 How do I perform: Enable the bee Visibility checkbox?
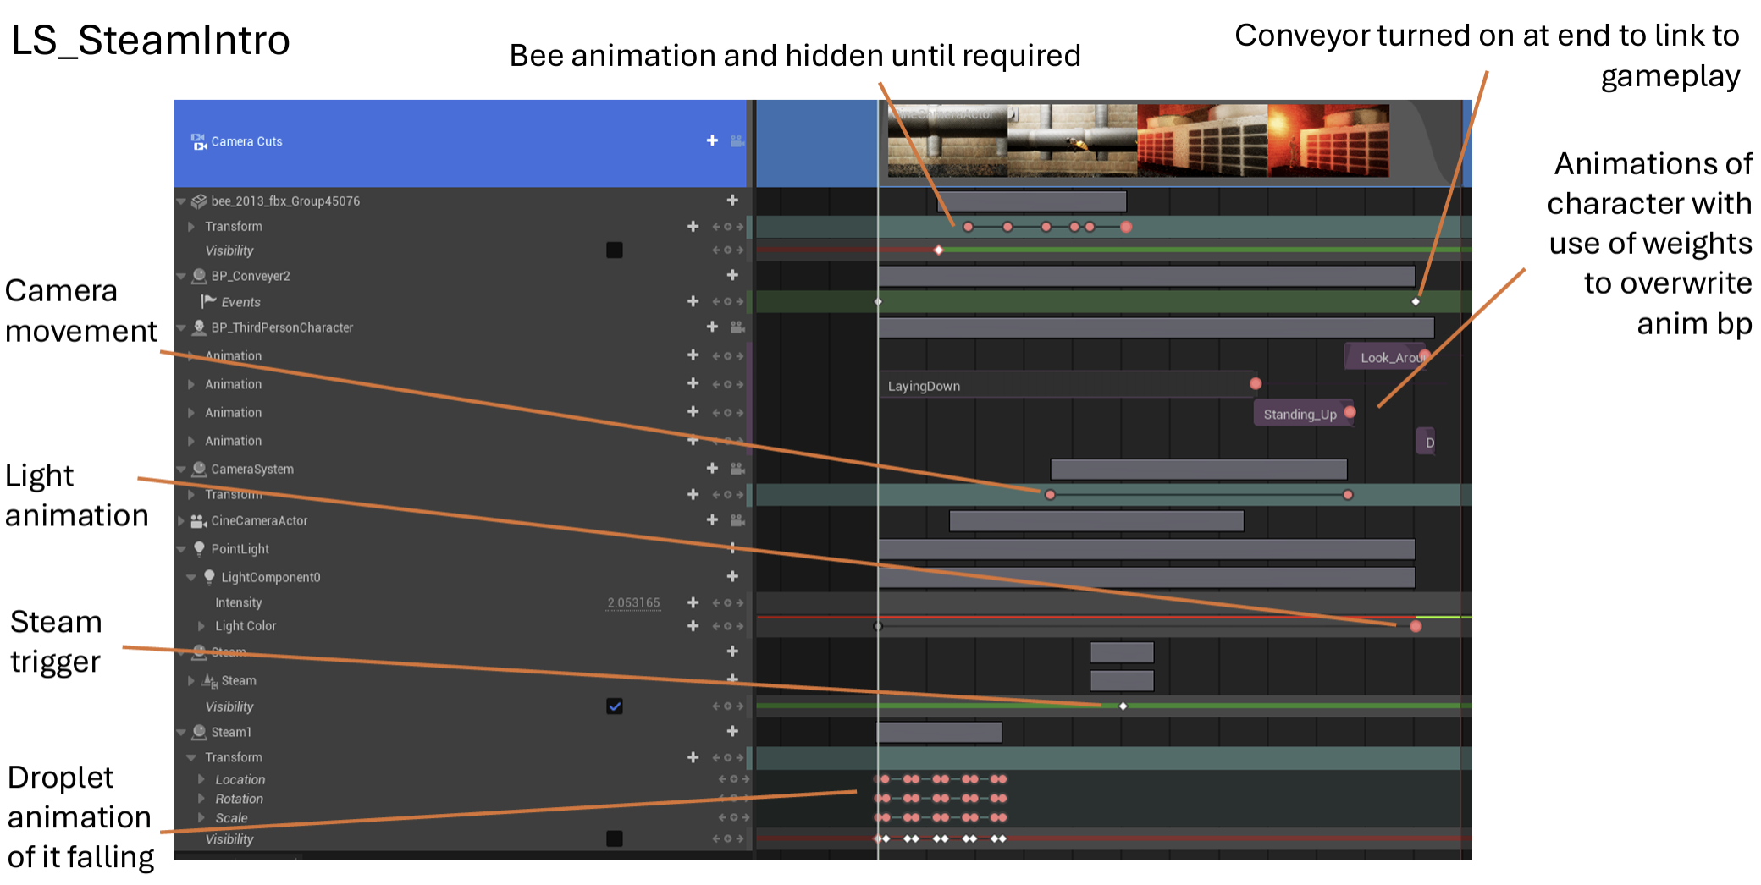pos(615,250)
